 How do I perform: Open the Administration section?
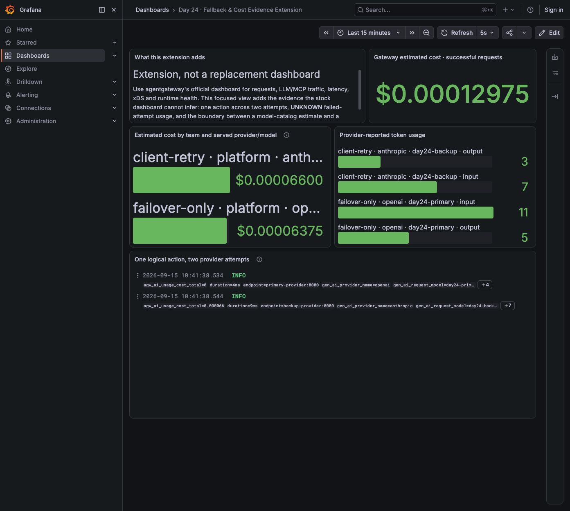pos(36,121)
